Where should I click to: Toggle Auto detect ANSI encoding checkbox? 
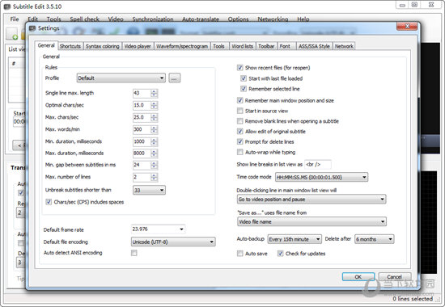[x=134, y=253]
